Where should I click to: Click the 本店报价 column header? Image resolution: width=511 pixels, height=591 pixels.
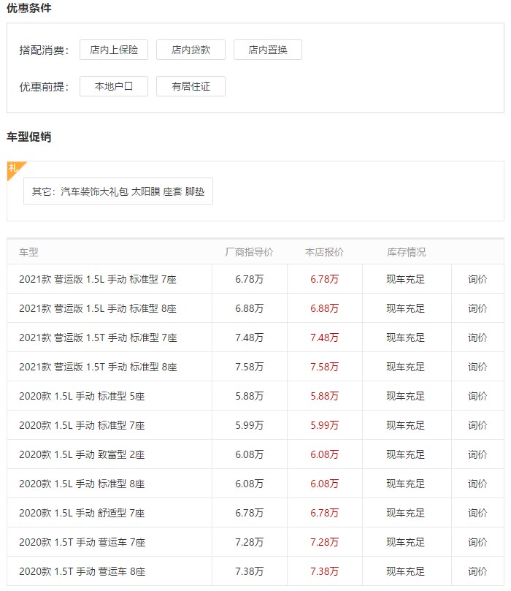pyautogui.click(x=324, y=252)
